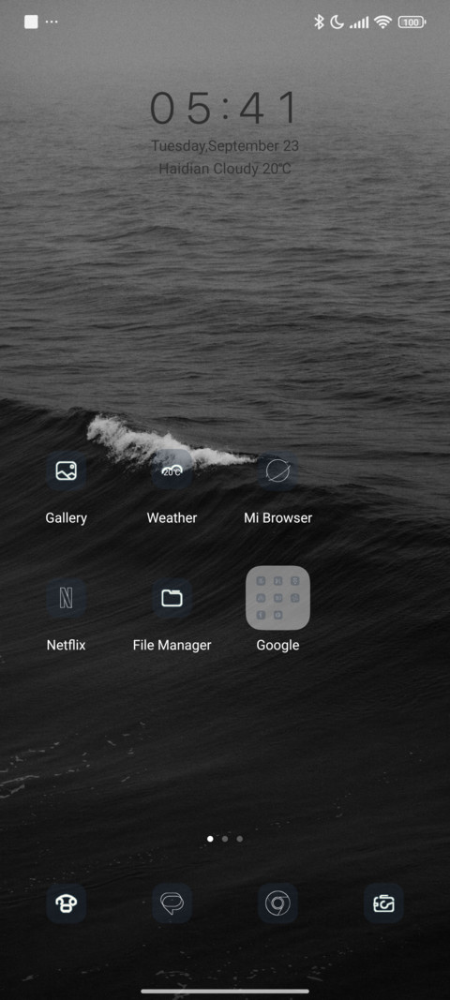Open the Google folder
This screenshot has height=1000, width=450.
[277, 598]
